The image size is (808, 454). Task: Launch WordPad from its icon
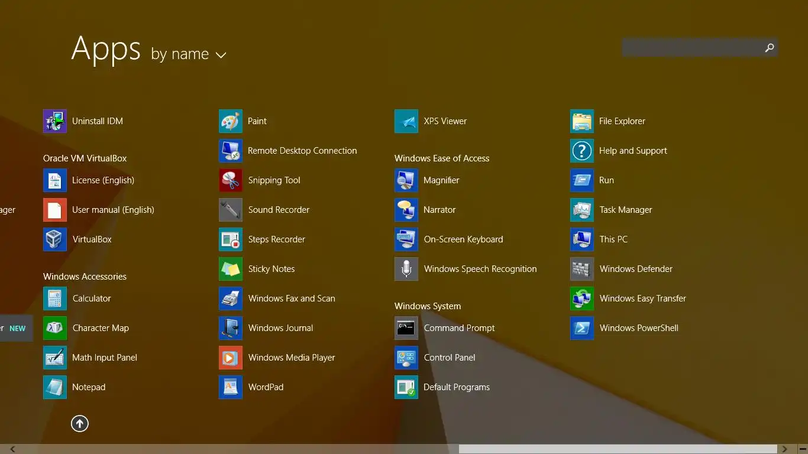231,387
